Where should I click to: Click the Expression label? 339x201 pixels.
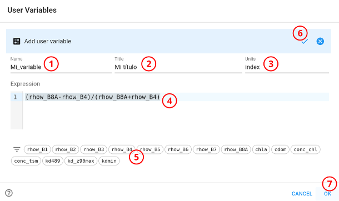click(x=26, y=84)
